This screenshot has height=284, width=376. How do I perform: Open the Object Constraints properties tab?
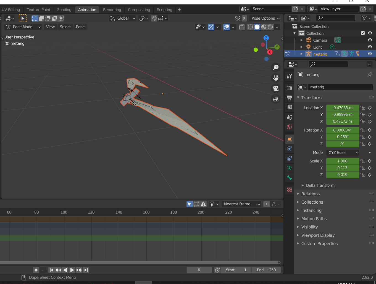[x=289, y=158]
